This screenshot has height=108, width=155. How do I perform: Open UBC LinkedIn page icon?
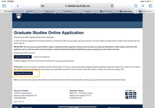(x=135, y=93)
